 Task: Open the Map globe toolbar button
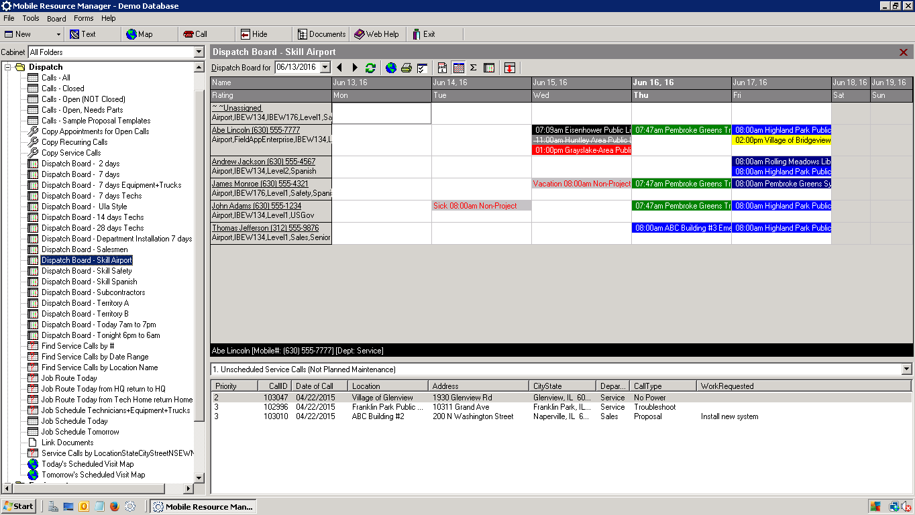tap(140, 34)
